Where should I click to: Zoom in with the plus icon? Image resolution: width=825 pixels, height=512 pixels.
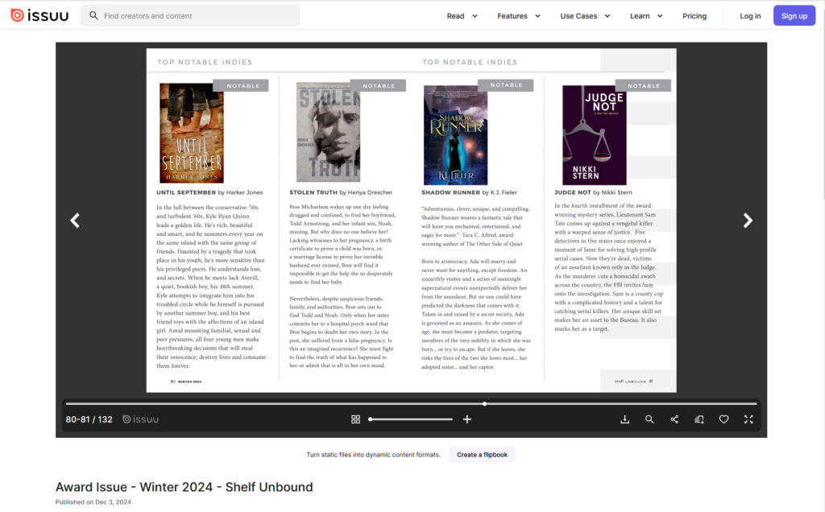[467, 419]
